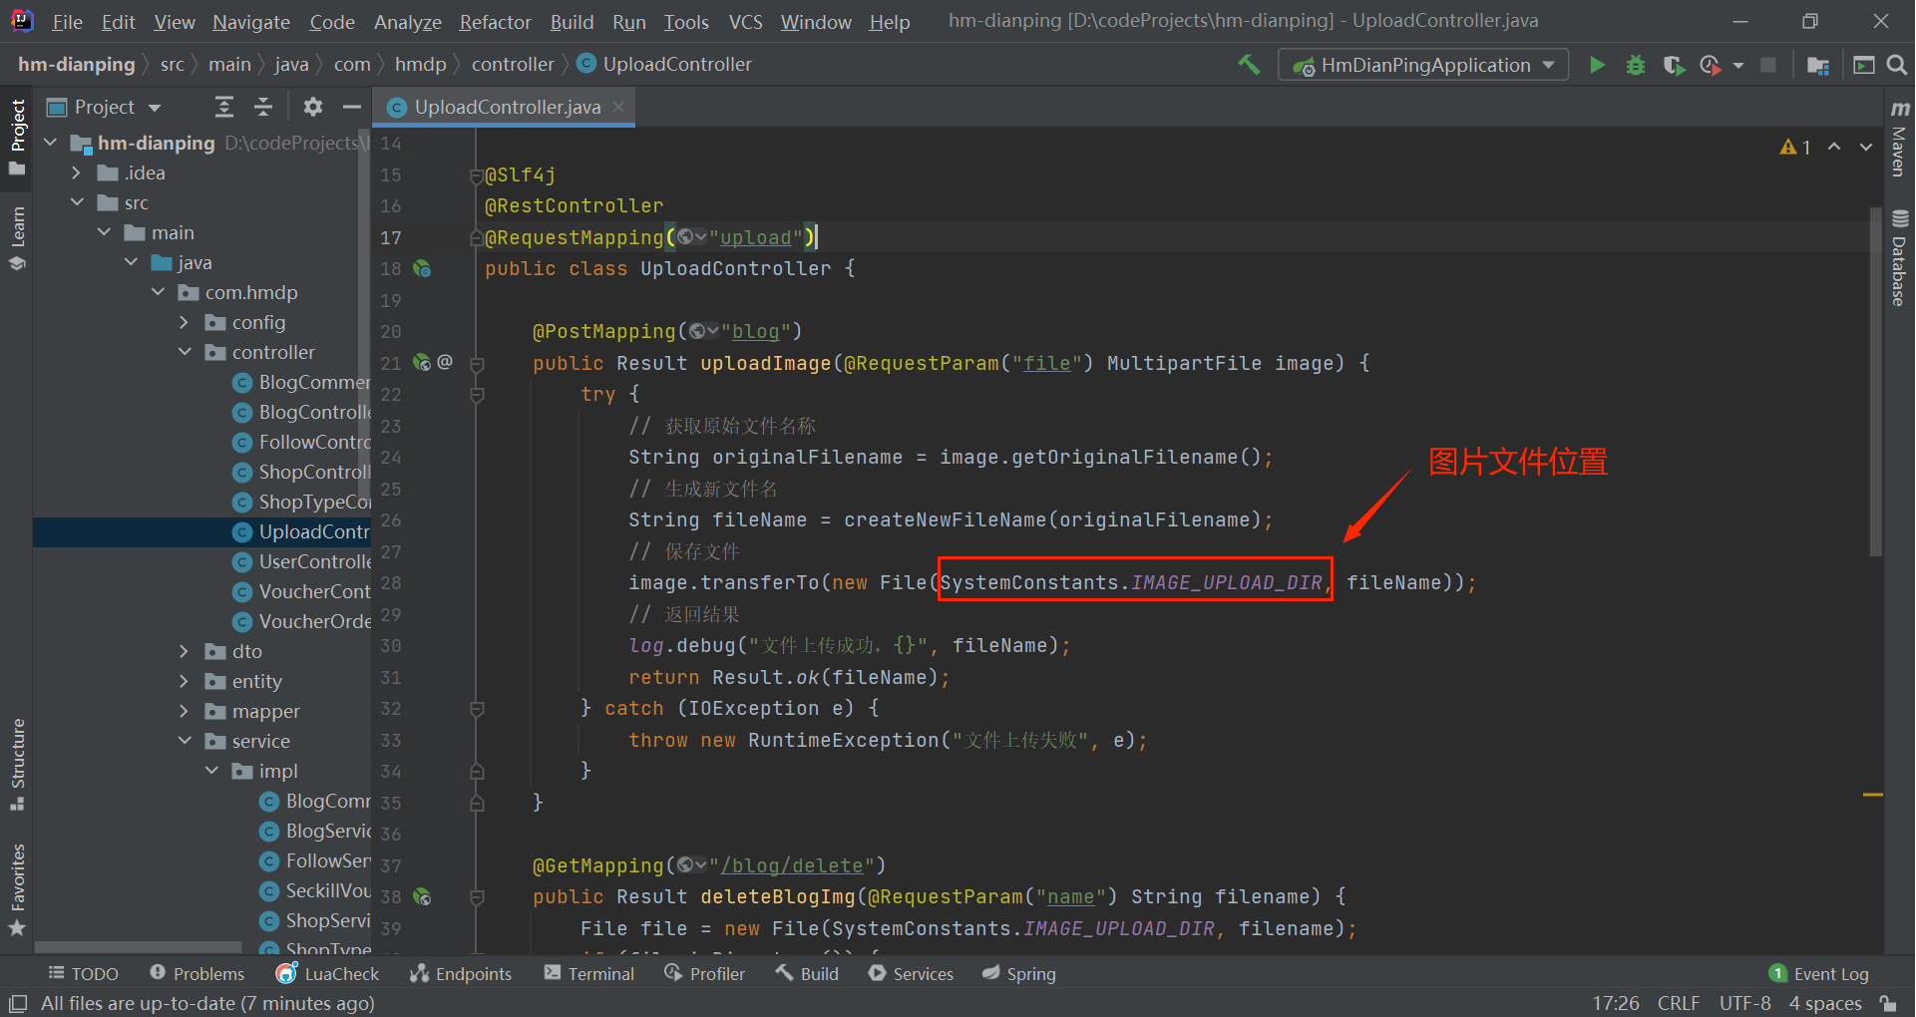Click the Profiler run icon in toolbar
Image resolution: width=1916 pixels, height=1017 pixels.
1711,65
